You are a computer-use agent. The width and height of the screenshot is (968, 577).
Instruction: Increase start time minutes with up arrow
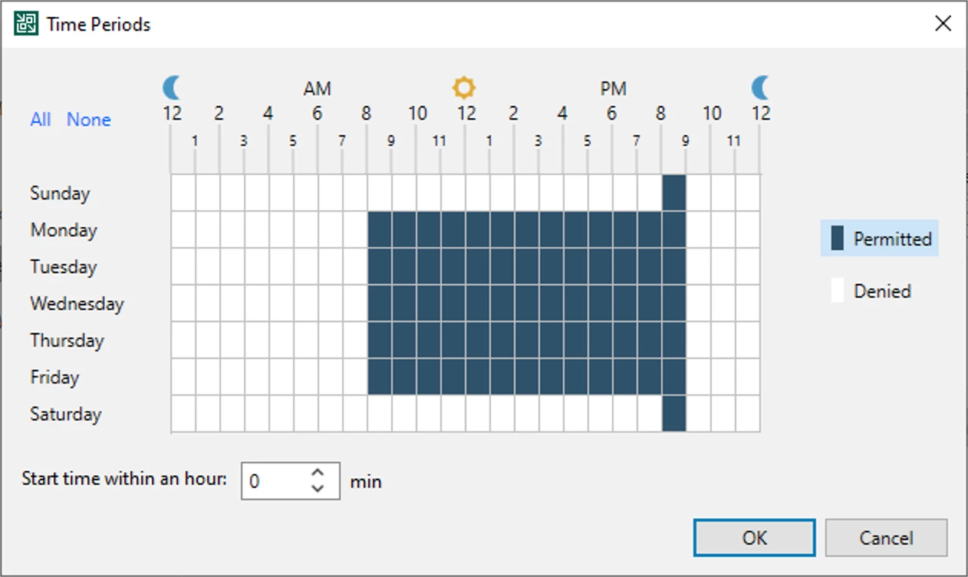coord(318,473)
